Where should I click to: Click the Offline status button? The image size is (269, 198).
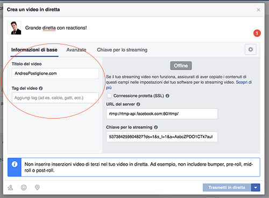(181, 65)
